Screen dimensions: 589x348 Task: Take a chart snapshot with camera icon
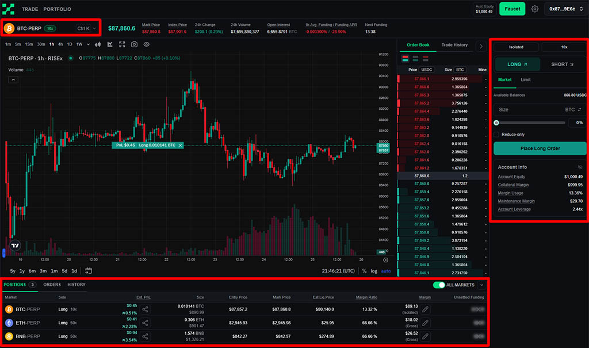[134, 44]
